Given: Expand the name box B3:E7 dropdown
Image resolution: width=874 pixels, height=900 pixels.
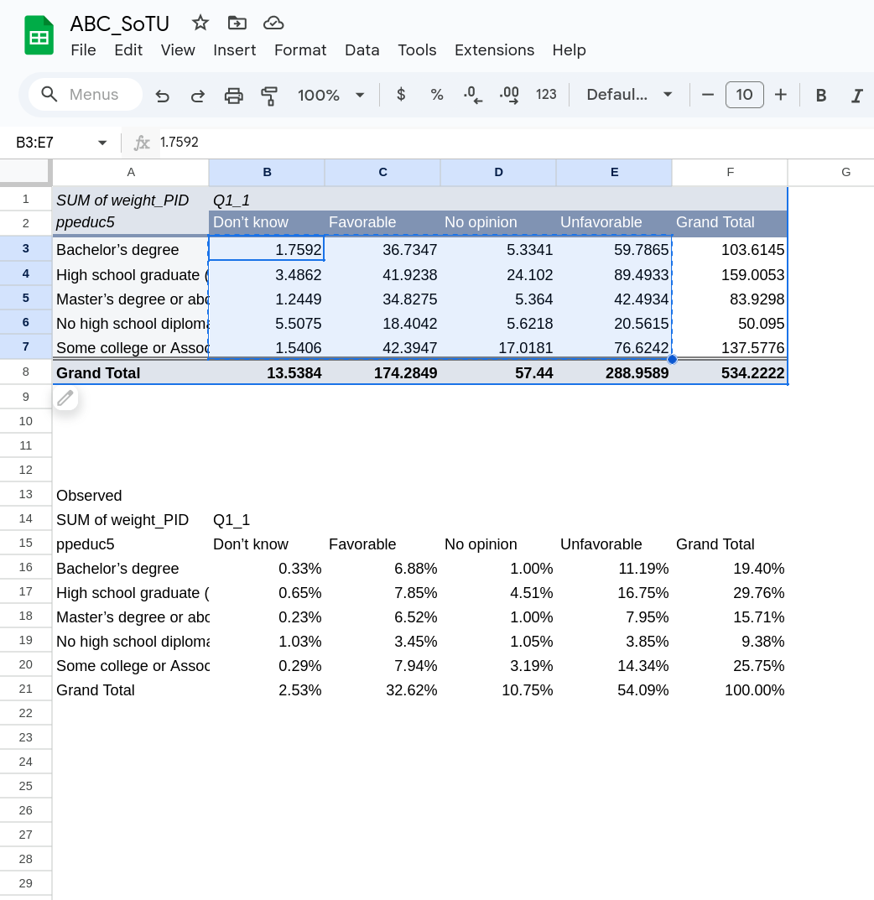Looking at the screenshot, I should click(102, 143).
